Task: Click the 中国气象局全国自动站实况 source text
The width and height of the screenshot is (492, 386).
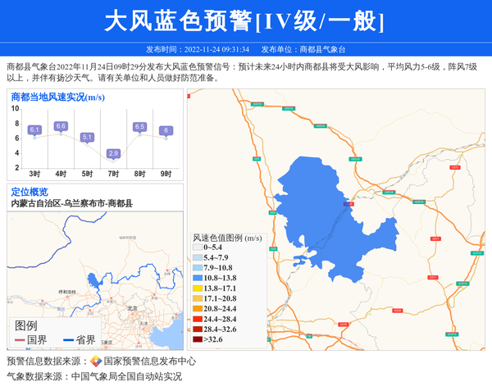Action: (126, 376)
